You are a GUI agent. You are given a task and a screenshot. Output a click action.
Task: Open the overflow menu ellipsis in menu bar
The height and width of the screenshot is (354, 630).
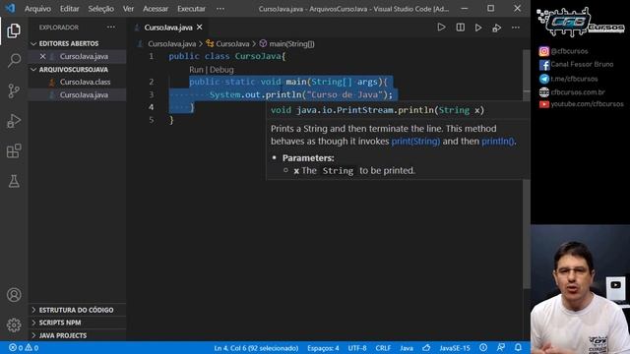pyautogui.click(x=220, y=9)
